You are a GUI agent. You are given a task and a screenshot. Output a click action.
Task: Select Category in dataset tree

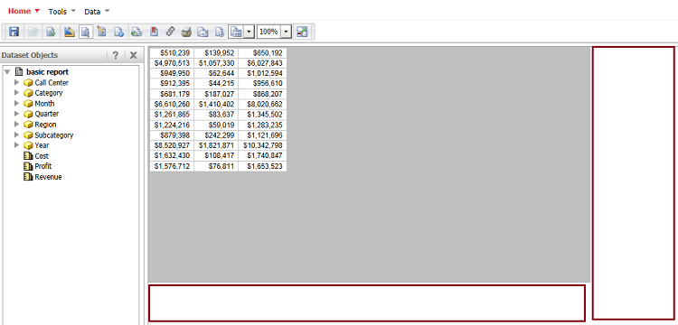[49, 93]
